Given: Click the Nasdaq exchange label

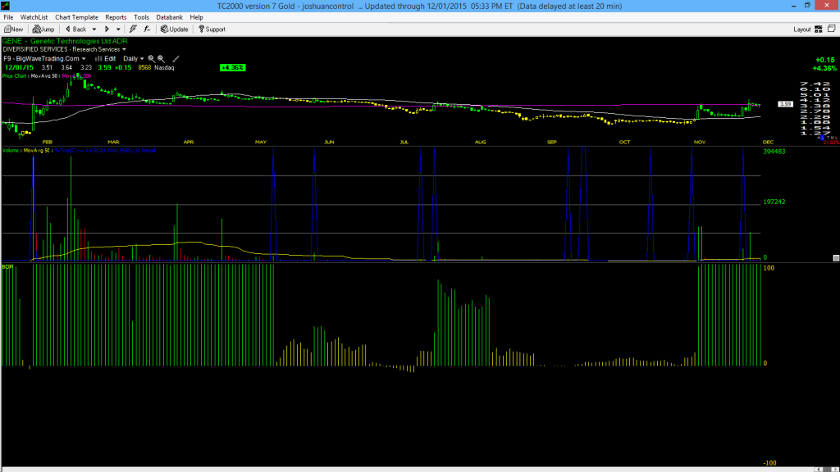Looking at the screenshot, I should click(164, 67).
